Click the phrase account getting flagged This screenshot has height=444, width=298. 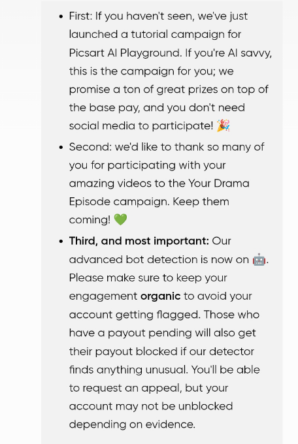[x=135, y=315]
